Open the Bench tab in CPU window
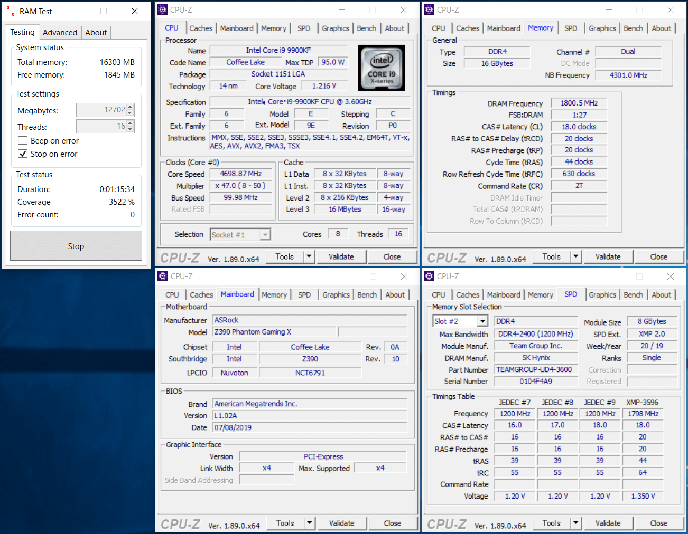The height and width of the screenshot is (534, 688). [366, 28]
